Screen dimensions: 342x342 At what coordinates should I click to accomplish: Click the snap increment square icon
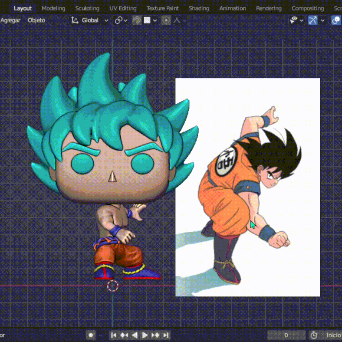click(147, 20)
